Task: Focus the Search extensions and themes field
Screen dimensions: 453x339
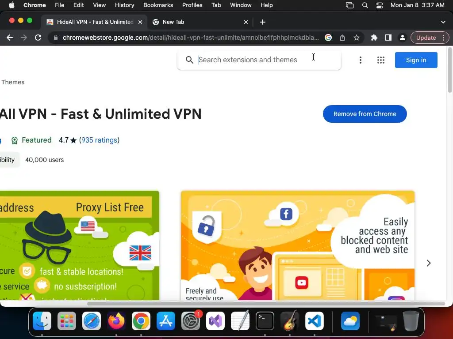Action: [259, 60]
